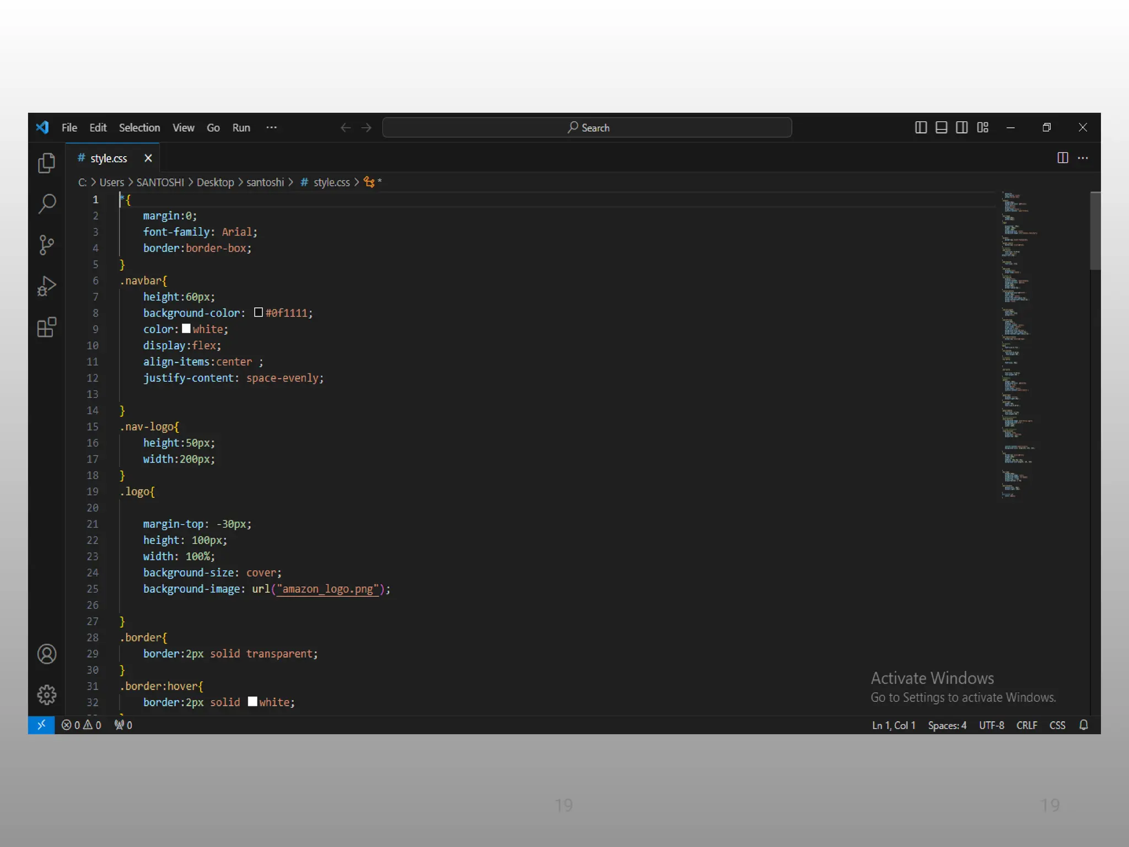Open the amazon_logo.png url link
Screen dimensions: 1129x847
tap(328, 589)
